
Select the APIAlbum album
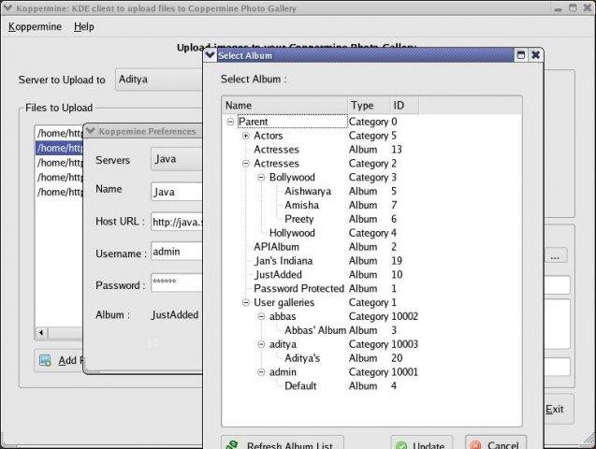[x=276, y=247]
